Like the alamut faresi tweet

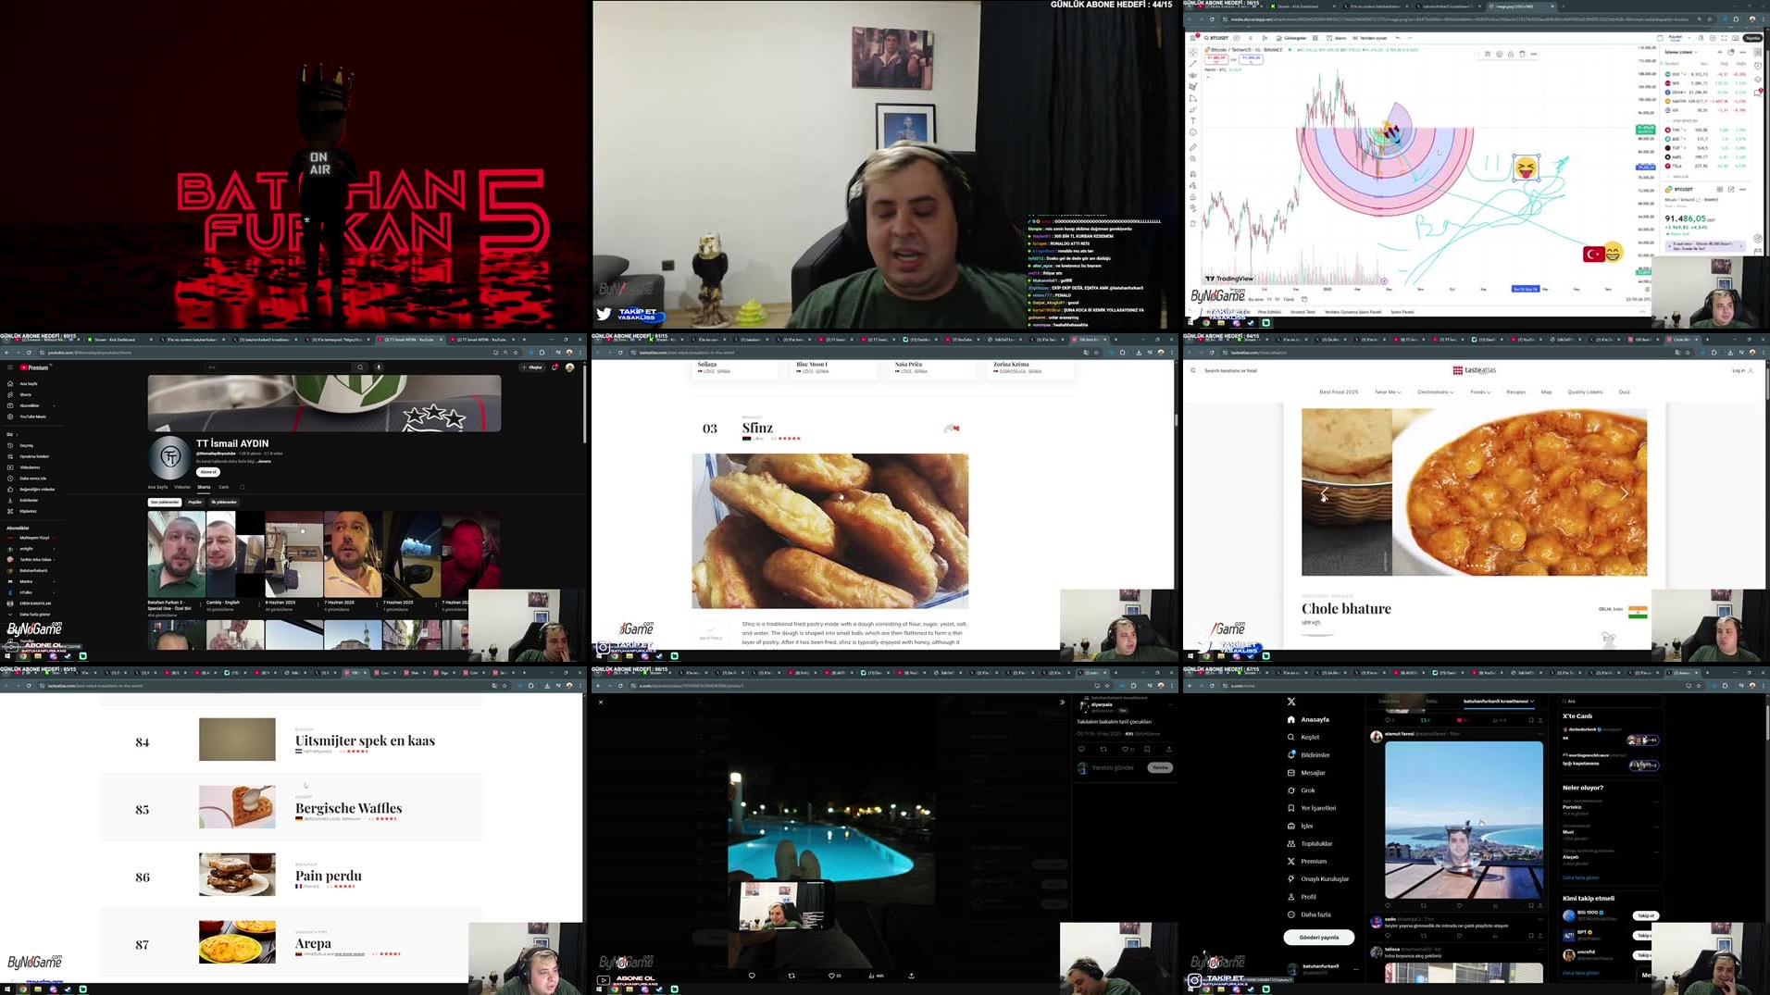(x=1459, y=905)
